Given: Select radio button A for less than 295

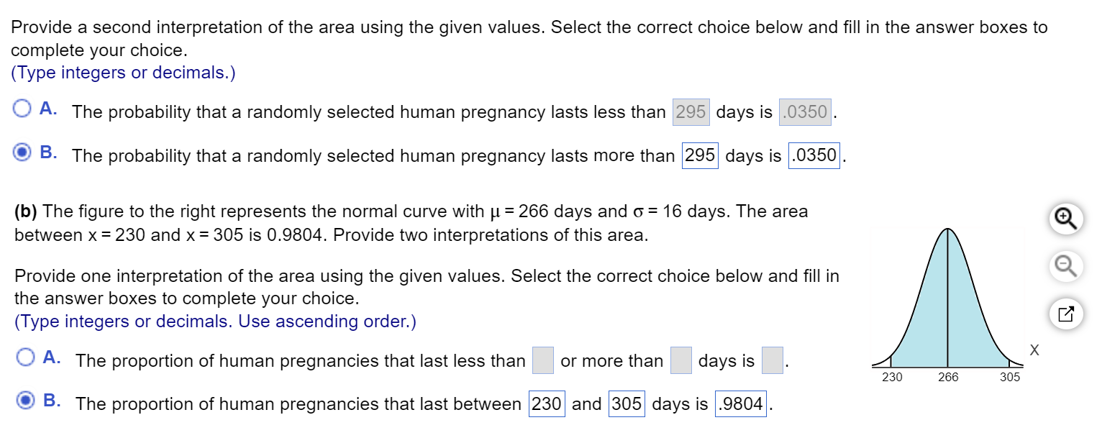Looking at the screenshot, I should click(22, 107).
